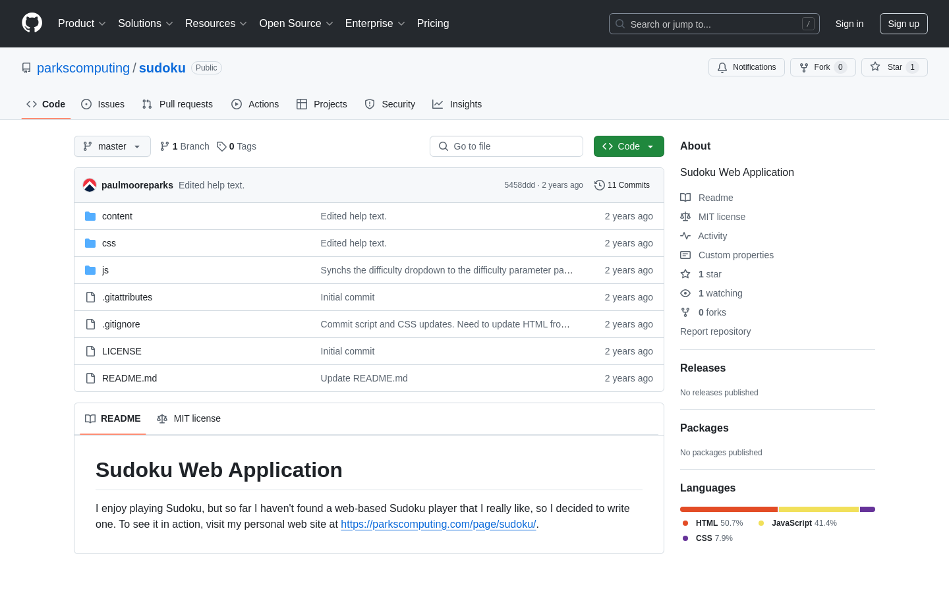Screen dimensions: 949x593
Task: Expand the Open Source menu
Action: (297, 24)
